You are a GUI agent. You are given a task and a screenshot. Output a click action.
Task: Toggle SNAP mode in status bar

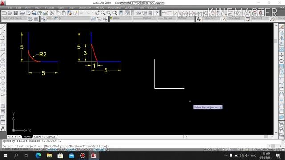(x=37, y=150)
